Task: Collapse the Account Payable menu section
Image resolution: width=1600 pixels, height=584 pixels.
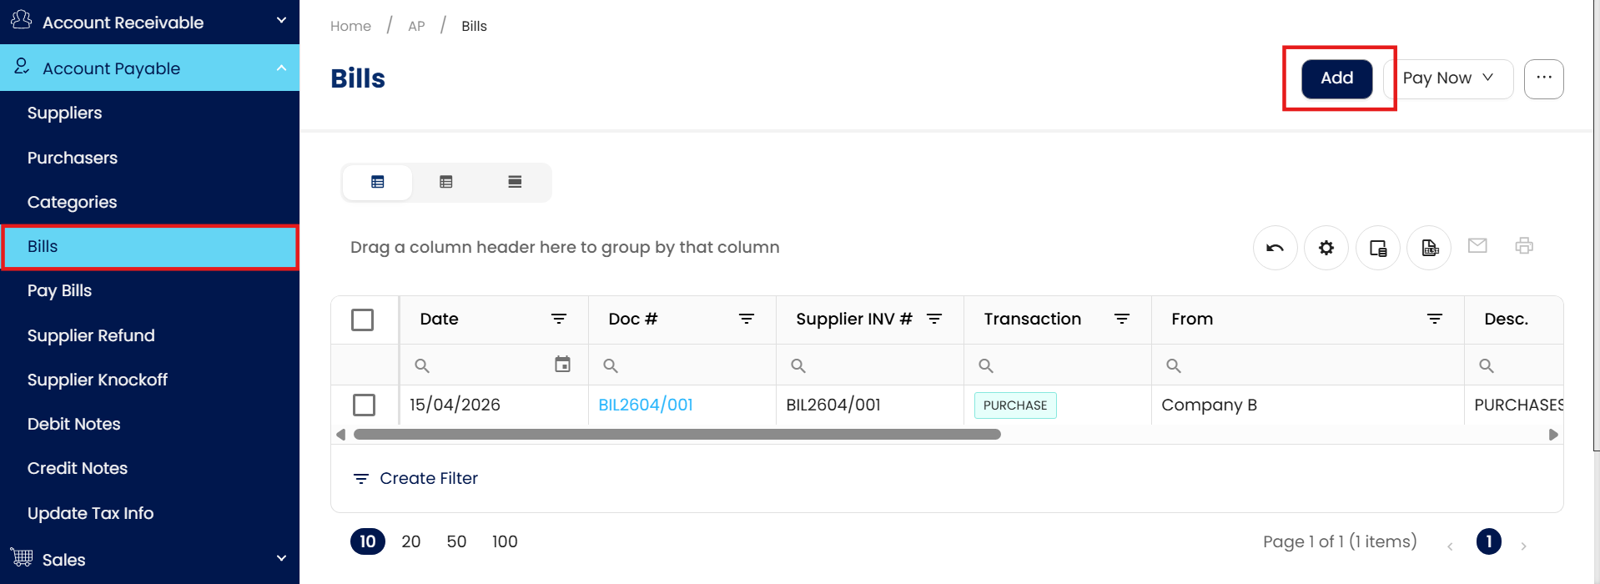Action: pos(281,68)
